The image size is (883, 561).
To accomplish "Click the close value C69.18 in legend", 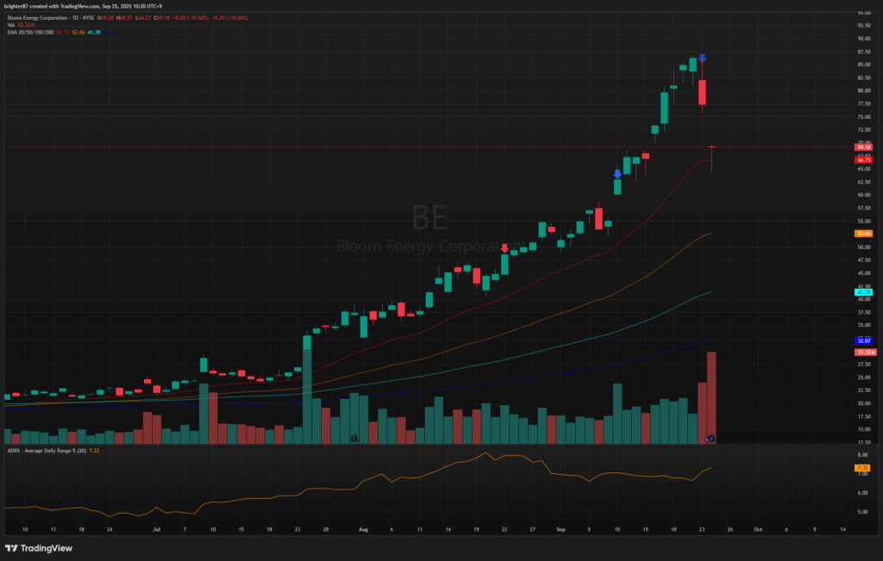I will (162, 18).
